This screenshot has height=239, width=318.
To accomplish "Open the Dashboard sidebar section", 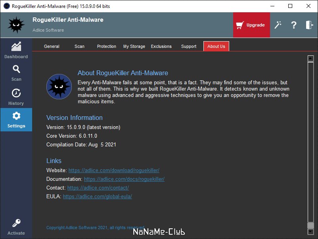I will 16,50.
